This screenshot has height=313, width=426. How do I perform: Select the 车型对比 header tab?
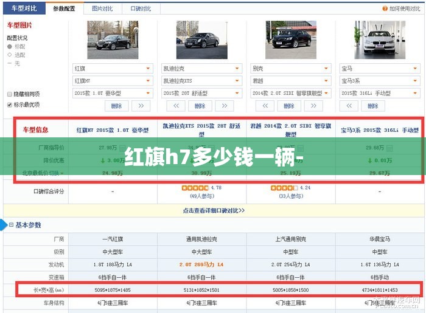[x=24, y=8]
